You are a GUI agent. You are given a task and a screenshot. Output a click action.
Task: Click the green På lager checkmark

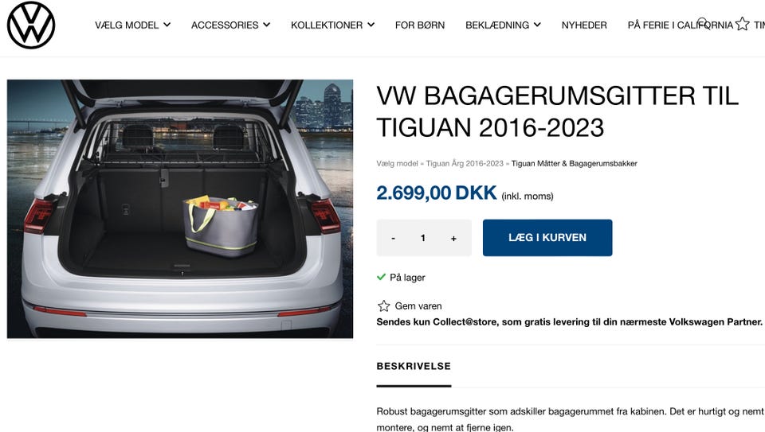381,277
